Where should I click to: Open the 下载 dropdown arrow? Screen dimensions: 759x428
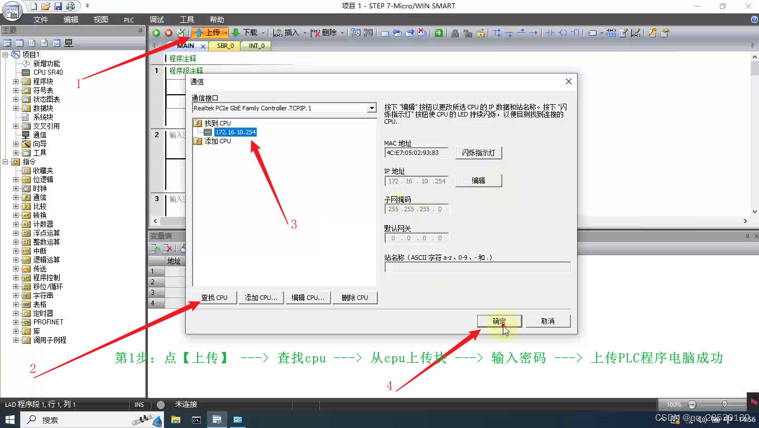coord(263,33)
